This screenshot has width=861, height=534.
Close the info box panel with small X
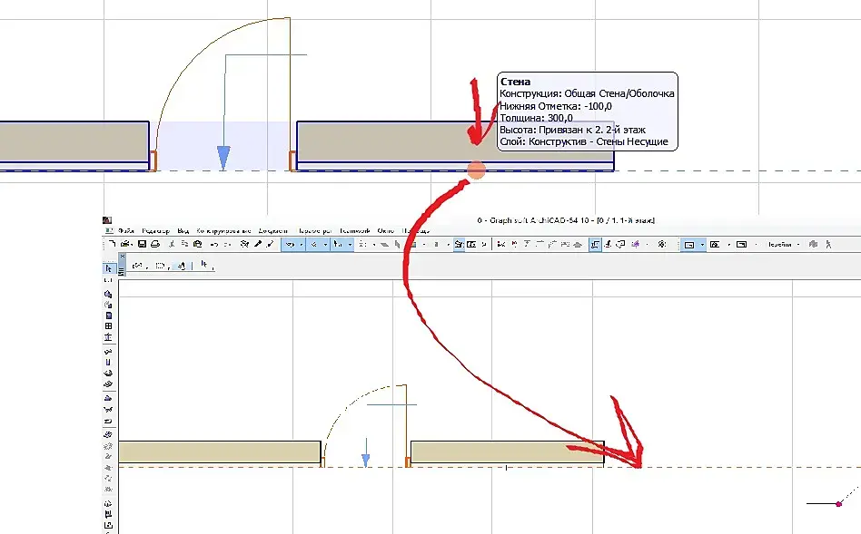(122, 256)
